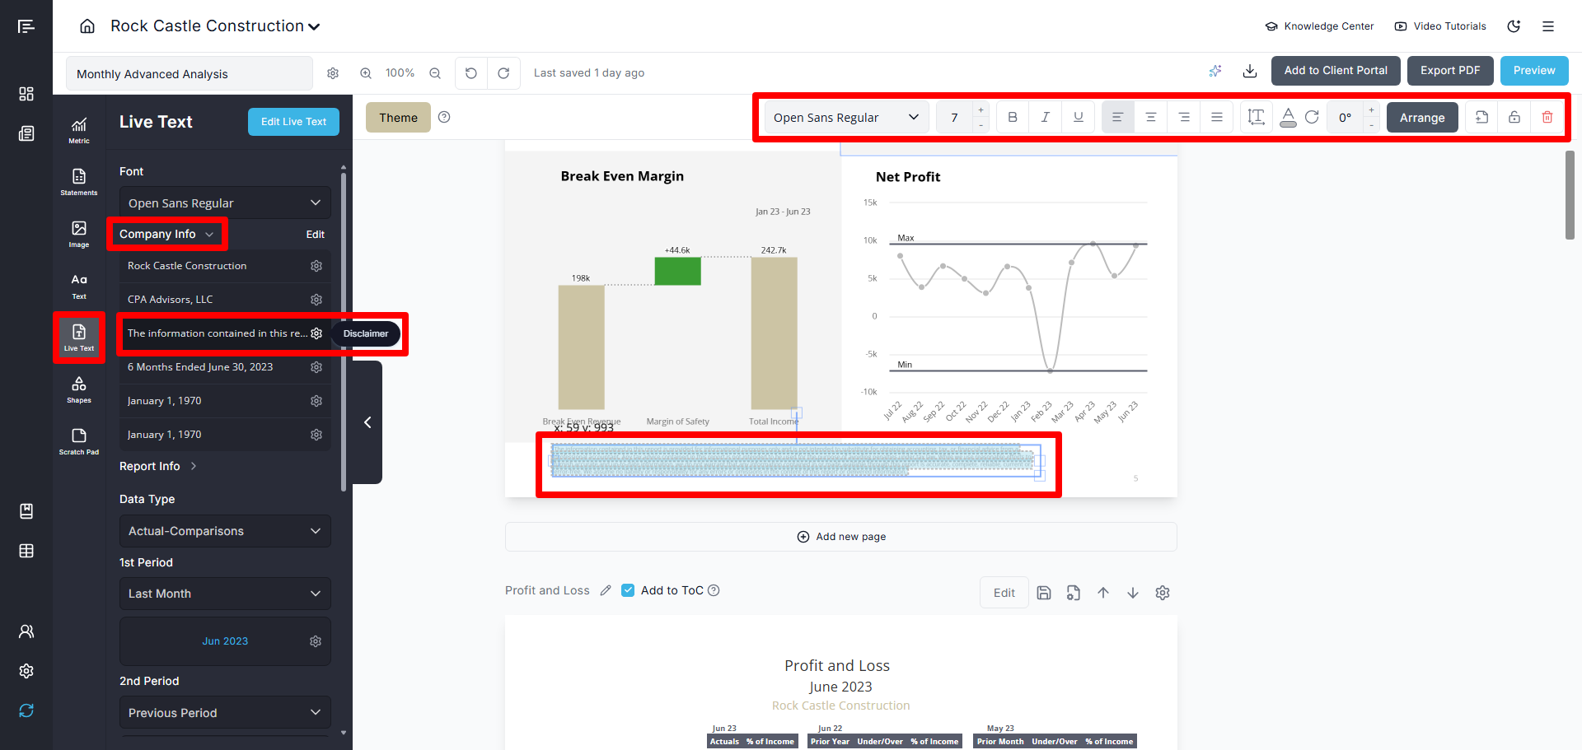Screen dimensions: 1582x750
Task: Click the download icon near Add to Client Portal
Action: pyautogui.click(x=1249, y=72)
